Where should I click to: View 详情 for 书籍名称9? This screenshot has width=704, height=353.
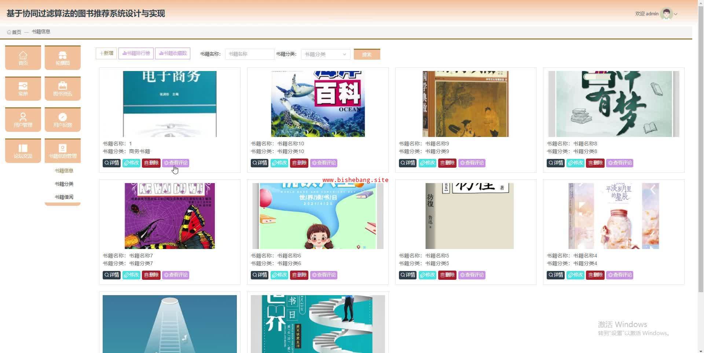point(408,163)
